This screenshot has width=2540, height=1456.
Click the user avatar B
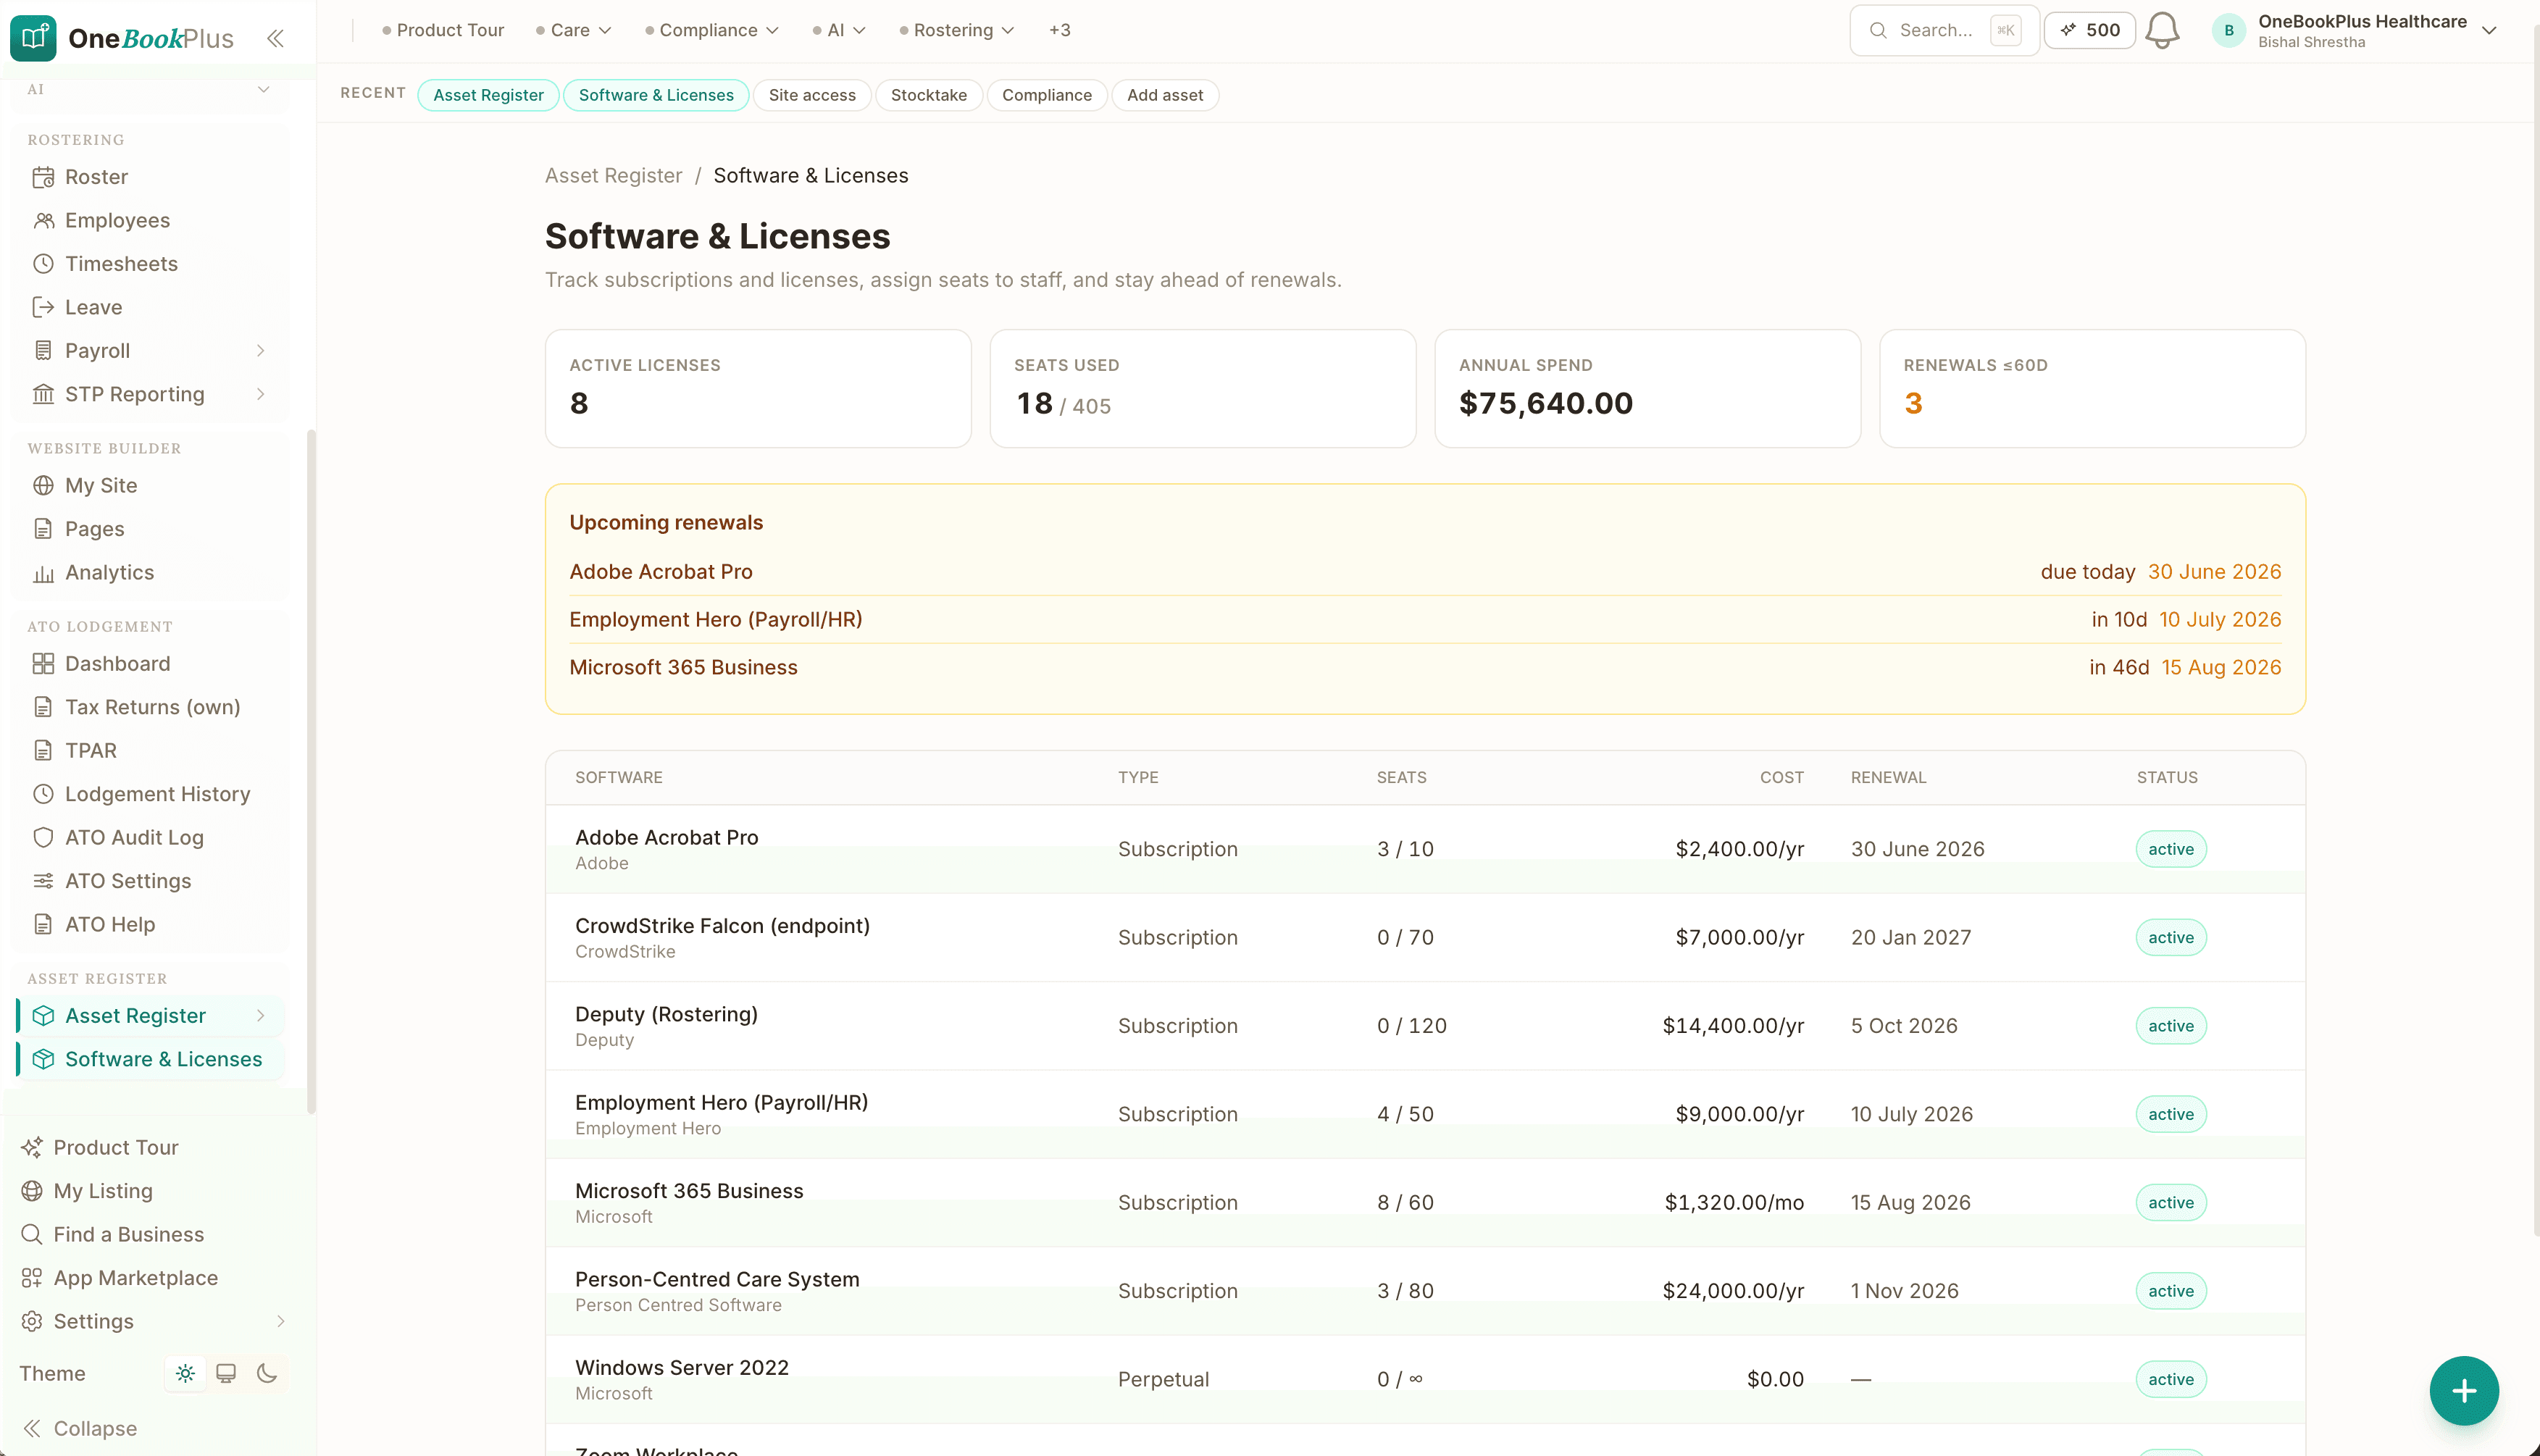2229,30
